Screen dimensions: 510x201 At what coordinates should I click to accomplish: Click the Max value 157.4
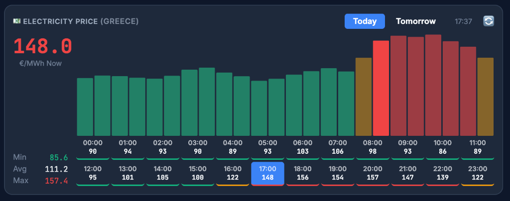tap(56, 180)
